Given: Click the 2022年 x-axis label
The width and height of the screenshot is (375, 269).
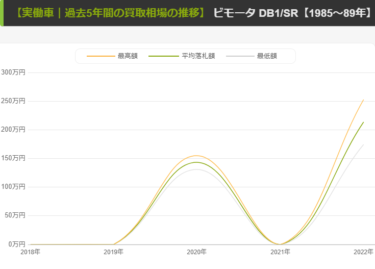Looking at the screenshot, I should point(363,252).
